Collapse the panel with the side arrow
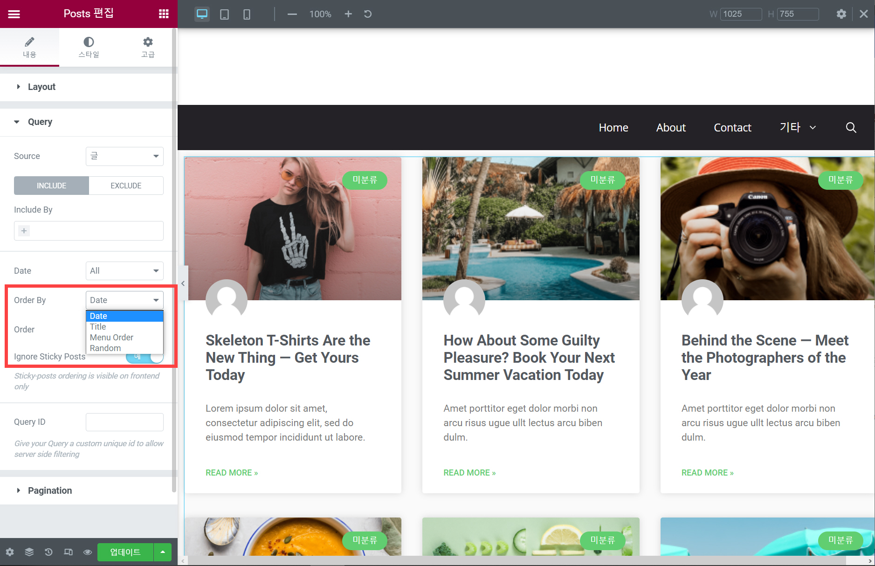Image resolution: width=875 pixels, height=566 pixels. [x=183, y=283]
